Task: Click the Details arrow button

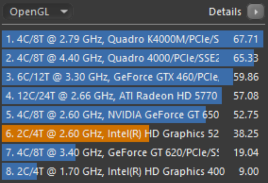Action: coord(256,12)
